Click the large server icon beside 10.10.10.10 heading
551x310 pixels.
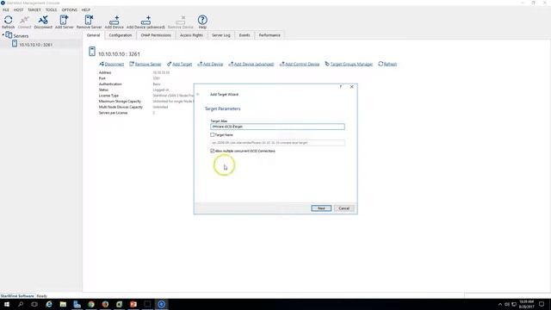tap(92, 52)
